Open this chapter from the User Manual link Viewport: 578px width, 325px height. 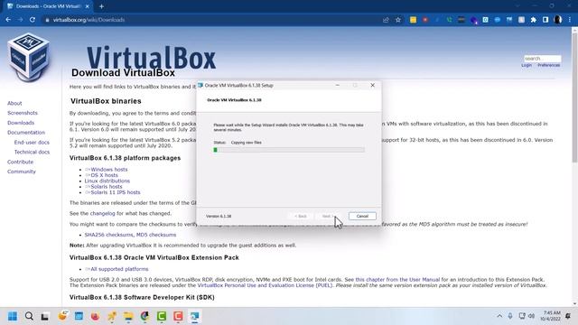pos(397,280)
